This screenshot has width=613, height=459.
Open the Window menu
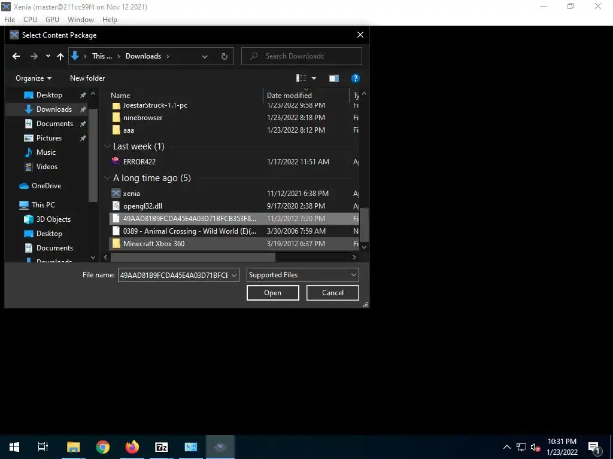pyautogui.click(x=81, y=20)
